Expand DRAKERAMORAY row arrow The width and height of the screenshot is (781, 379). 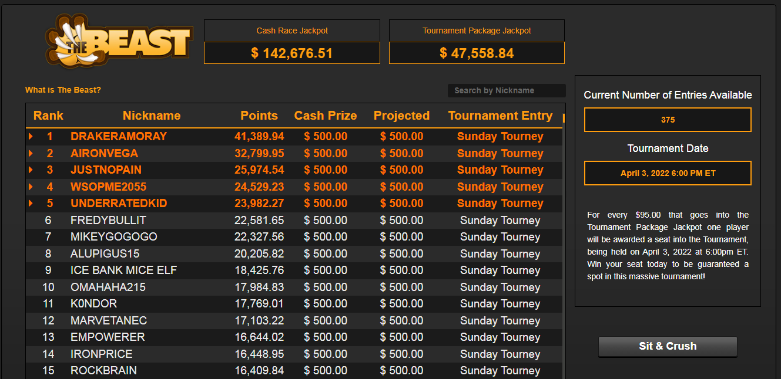(31, 137)
